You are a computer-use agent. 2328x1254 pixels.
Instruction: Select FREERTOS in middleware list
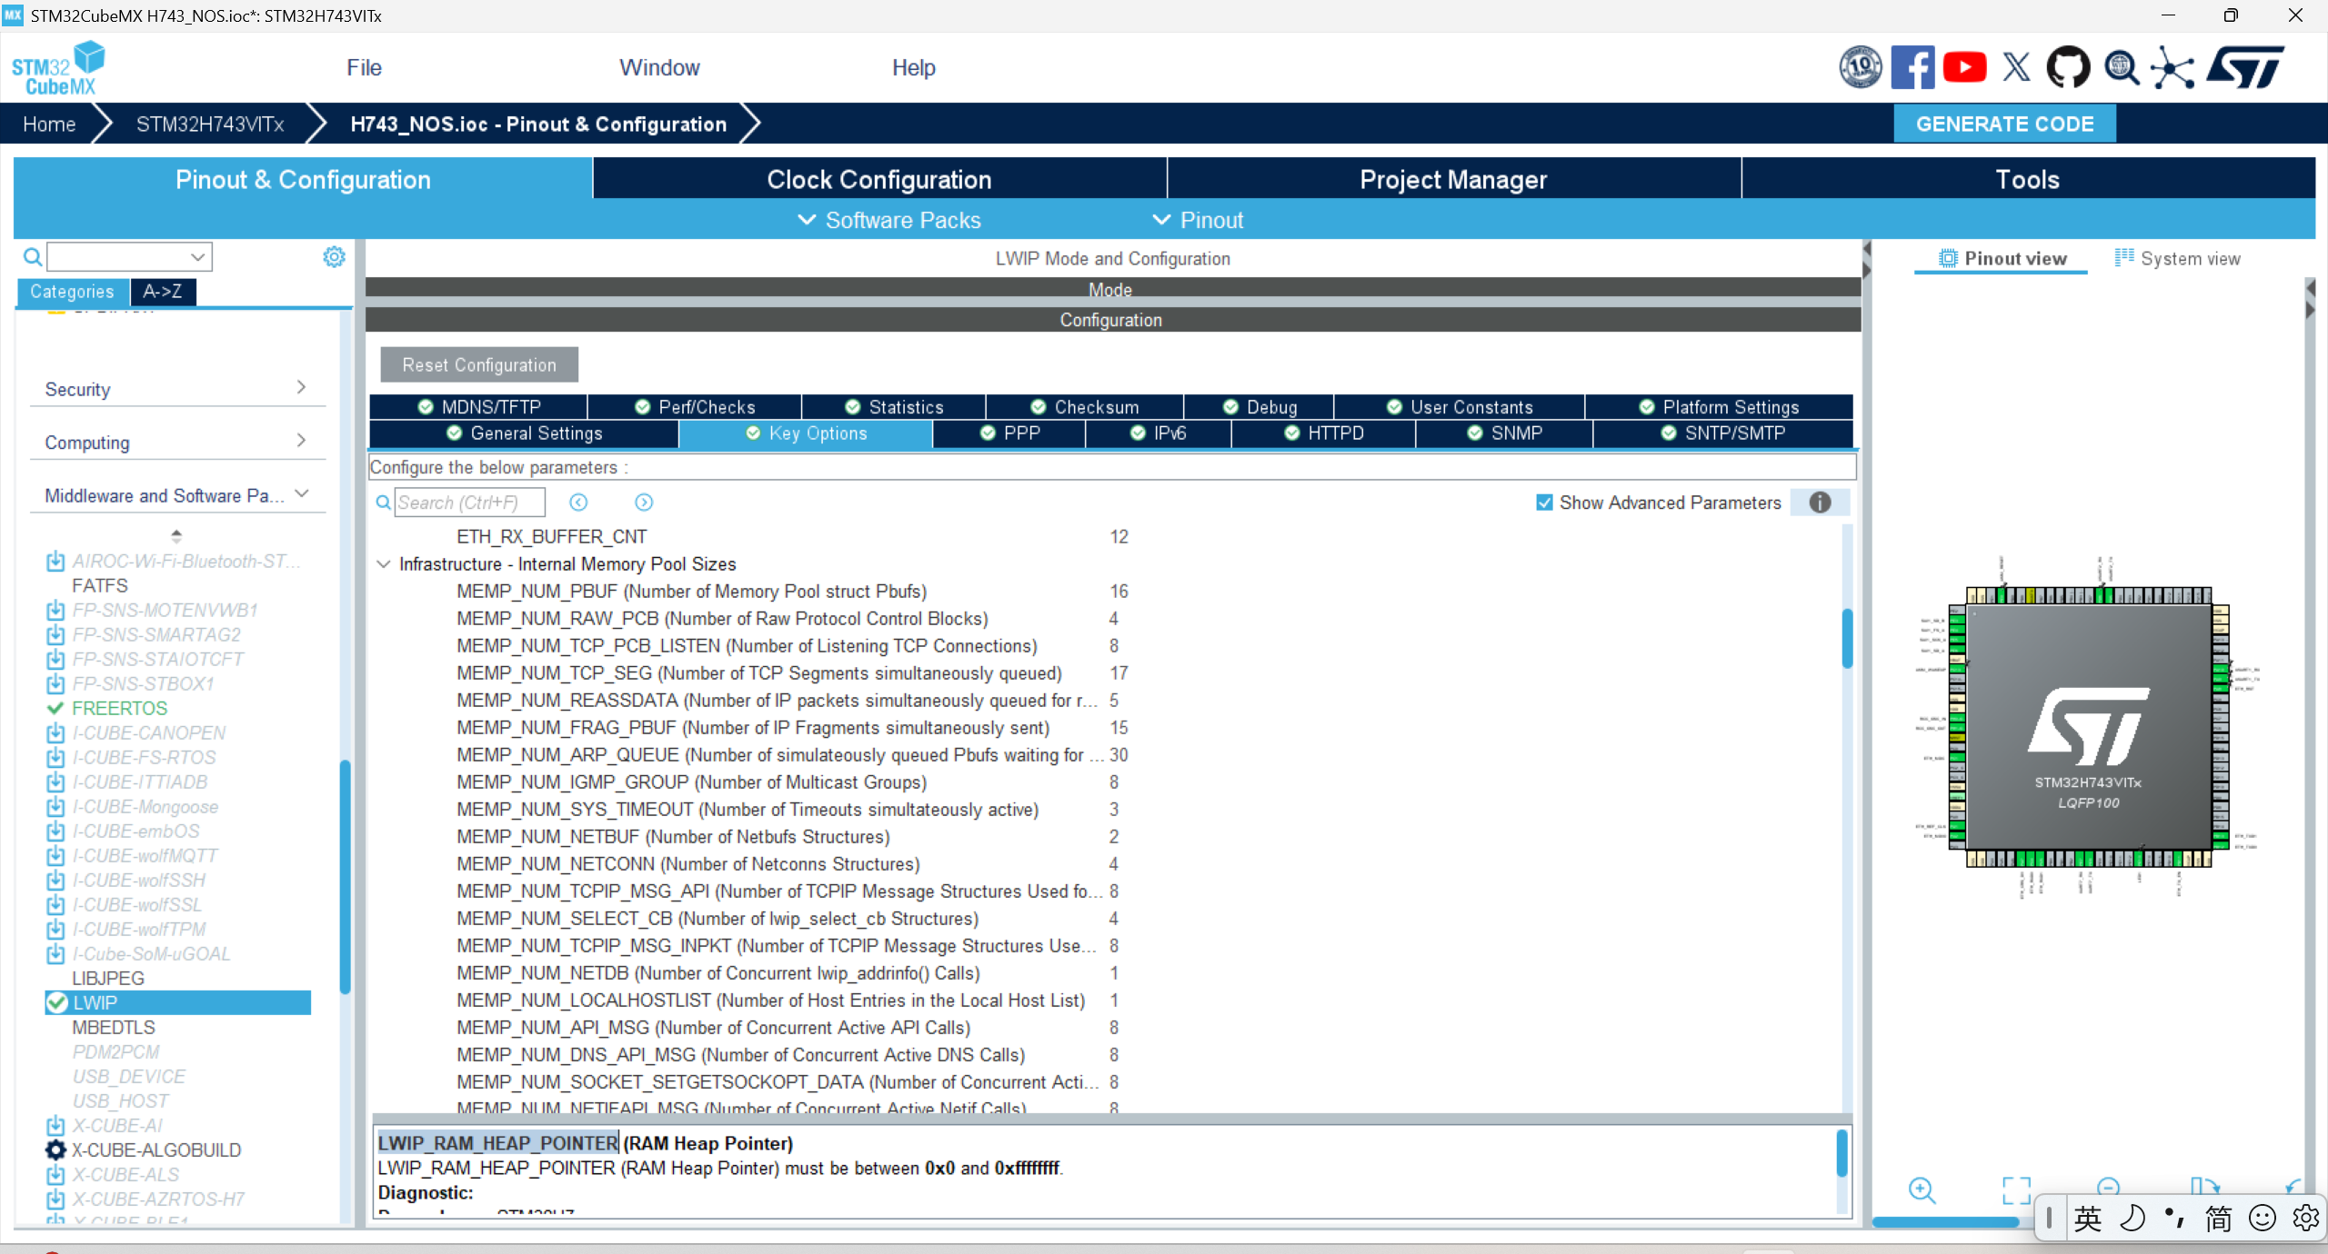point(119,708)
